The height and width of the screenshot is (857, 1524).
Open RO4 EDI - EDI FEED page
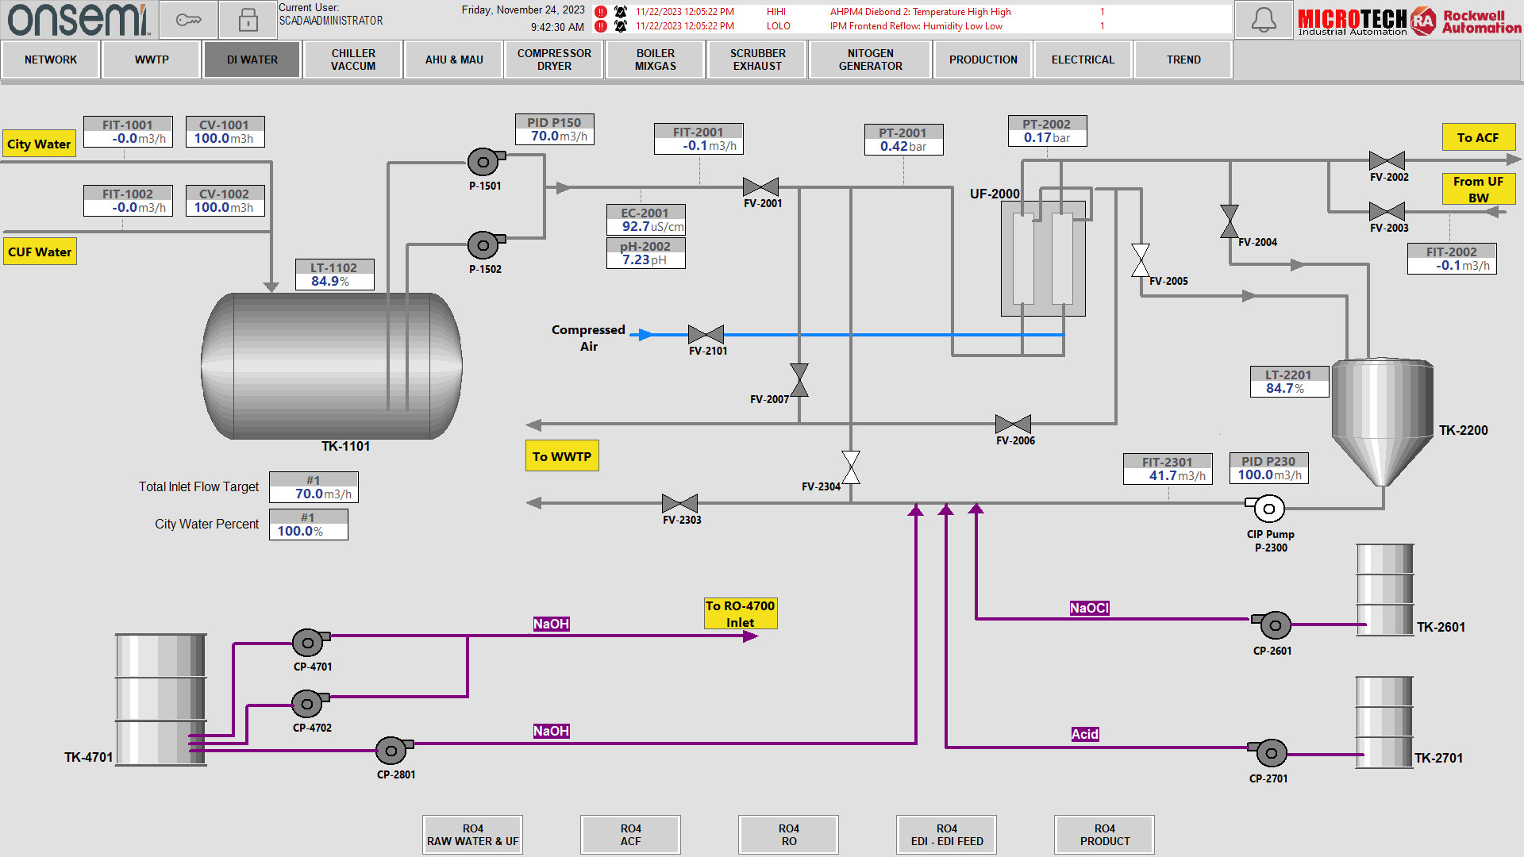[x=946, y=835]
